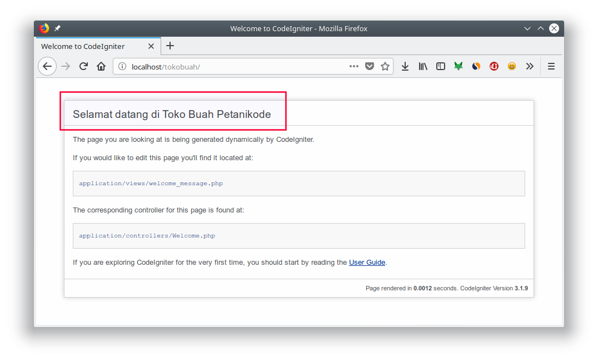
Task: Save page to Pocket
Action: coord(370,66)
